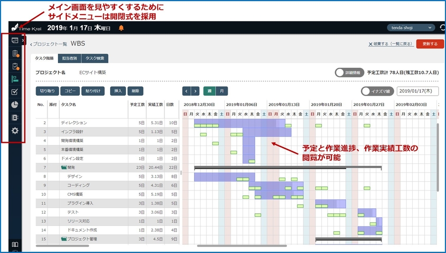The image size is (446, 253).
Task: Open the タスク検索 tab
Action: click(95, 58)
